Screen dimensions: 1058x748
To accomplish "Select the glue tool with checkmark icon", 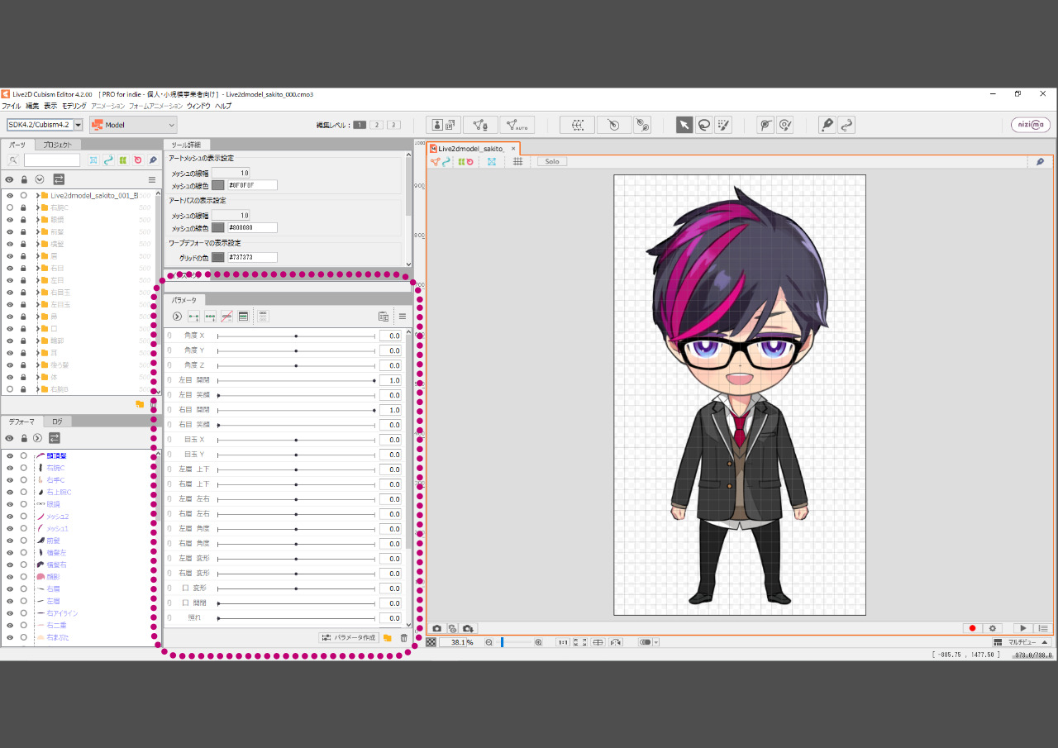I will (785, 125).
